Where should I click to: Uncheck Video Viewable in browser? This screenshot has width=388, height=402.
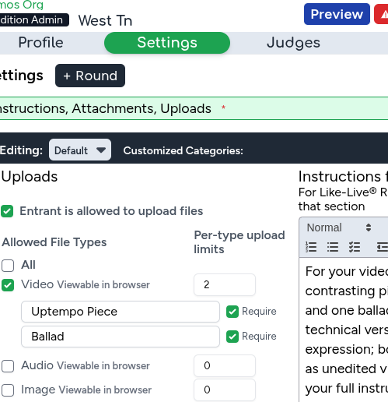click(x=8, y=285)
